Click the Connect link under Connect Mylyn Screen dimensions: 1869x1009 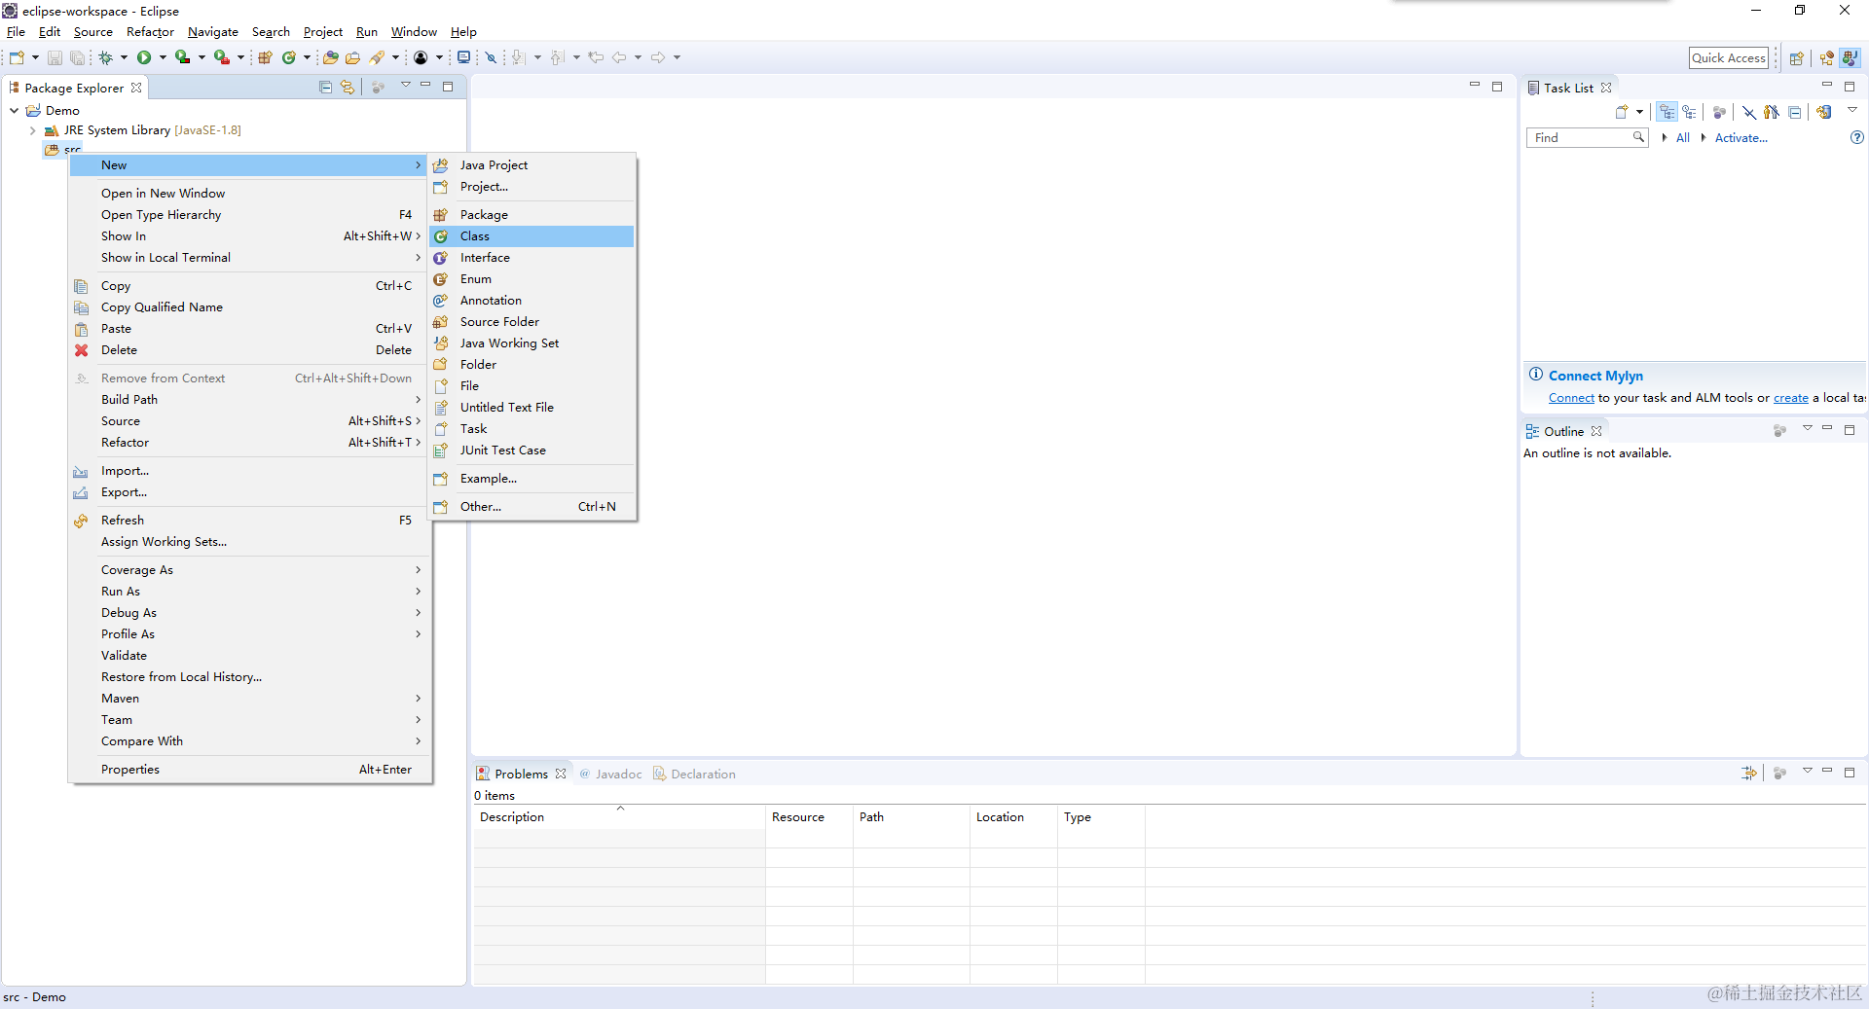1571,398
